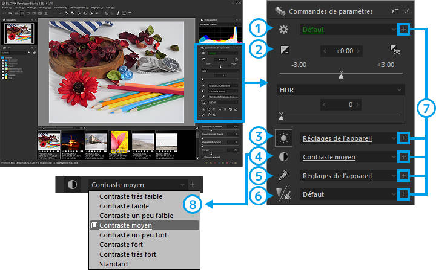Click the exposure bias slider handle
This screenshot has height=270, width=436.
point(341,76)
